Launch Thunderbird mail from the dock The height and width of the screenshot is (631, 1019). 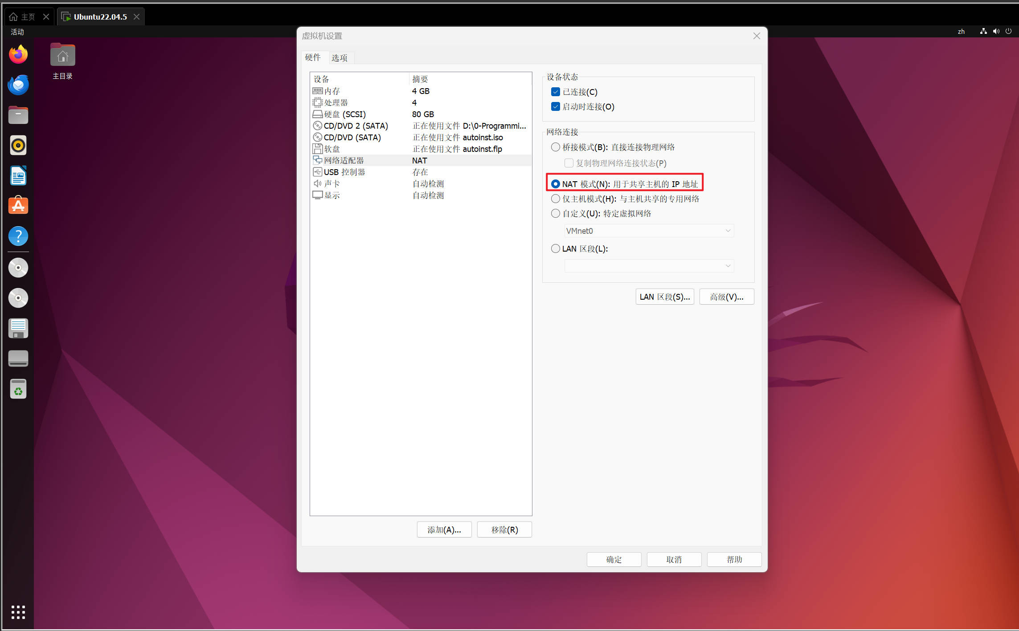click(x=18, y=85)
